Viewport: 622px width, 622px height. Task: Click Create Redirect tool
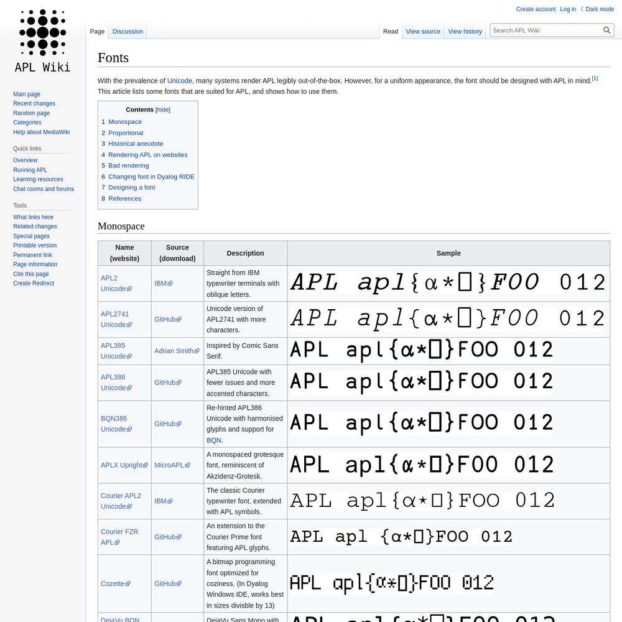pyautogui.click(x=34, y=283)
